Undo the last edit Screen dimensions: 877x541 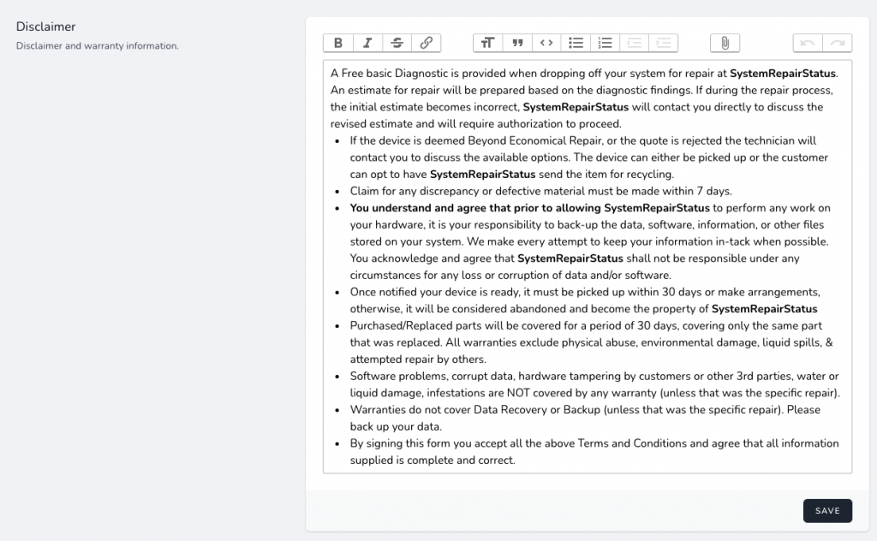click(x=808, y=43)
